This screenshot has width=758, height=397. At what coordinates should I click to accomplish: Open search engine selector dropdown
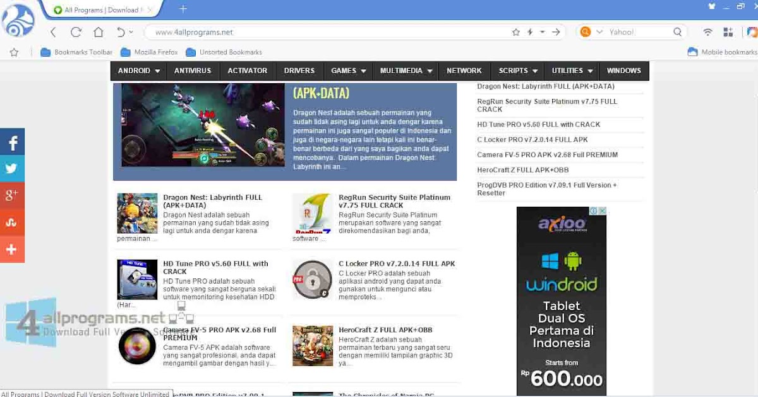pos(599,32)
